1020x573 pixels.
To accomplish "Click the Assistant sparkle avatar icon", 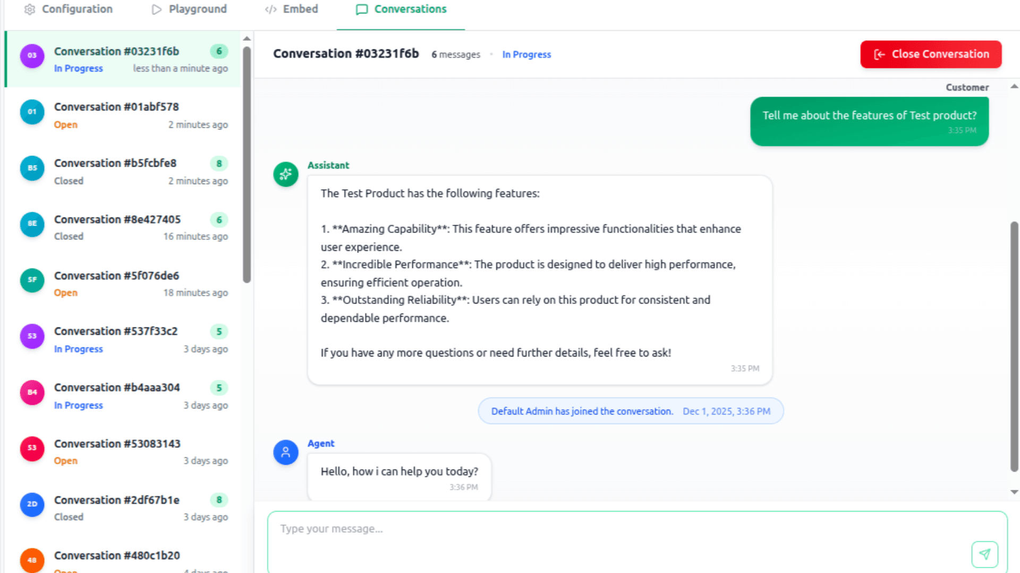I will (286, 174).
